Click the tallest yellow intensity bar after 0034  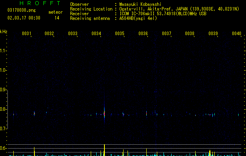tap(104, 150)
